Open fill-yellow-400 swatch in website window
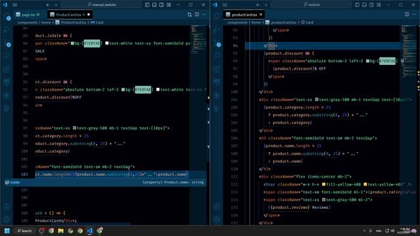420x236 pixels. coord(324,184)
